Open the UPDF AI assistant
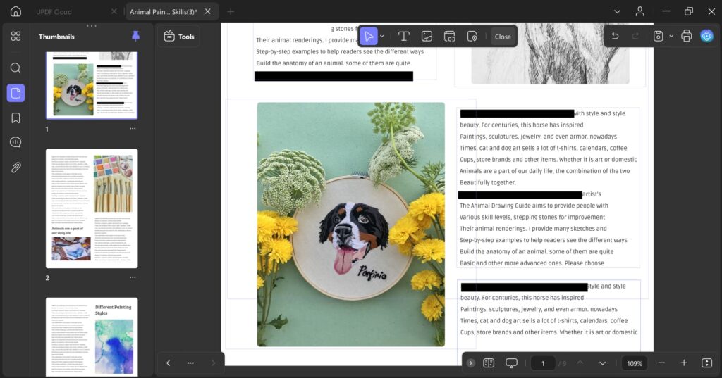722x378 pixels. pyautogui.click(x=706, y=36)
